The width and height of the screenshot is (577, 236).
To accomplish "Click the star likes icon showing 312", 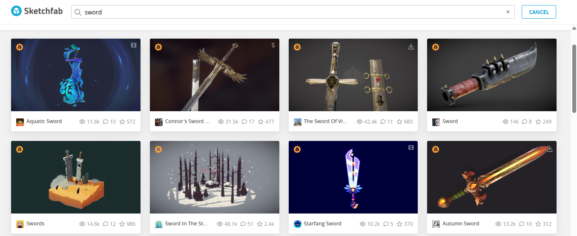I will 538,224.
